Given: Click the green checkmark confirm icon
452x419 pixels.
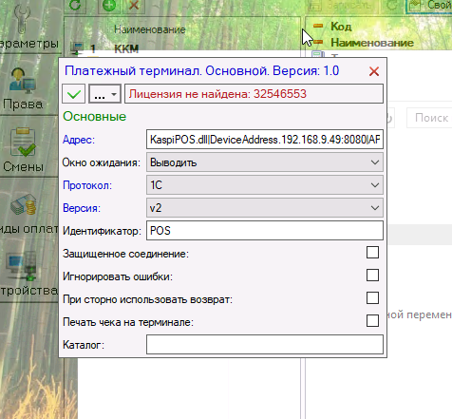Looking at the screenshot, I should point(73,94).
